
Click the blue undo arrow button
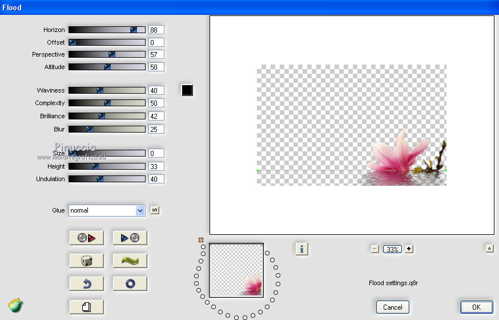coord(87,283)
